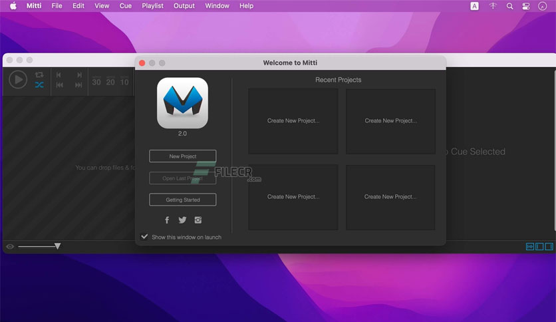Screen dimensions: 556x322
Task: Click the Open Last Project button
Action: point(183,178)
